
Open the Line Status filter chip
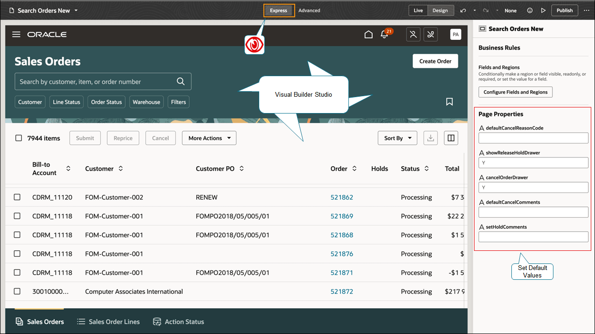tap(66, 102)
